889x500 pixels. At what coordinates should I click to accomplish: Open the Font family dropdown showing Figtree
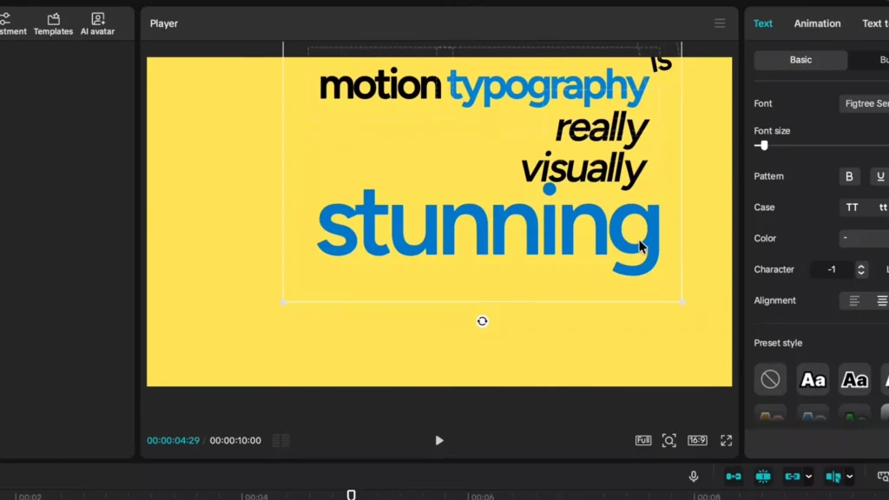866,103
